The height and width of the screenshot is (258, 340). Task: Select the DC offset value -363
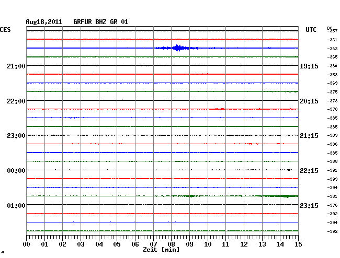[332, 49]
